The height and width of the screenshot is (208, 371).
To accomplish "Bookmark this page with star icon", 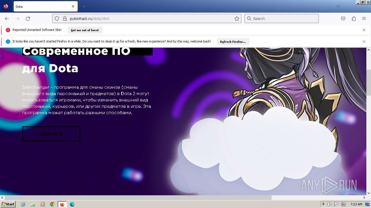I will (237, 18).
